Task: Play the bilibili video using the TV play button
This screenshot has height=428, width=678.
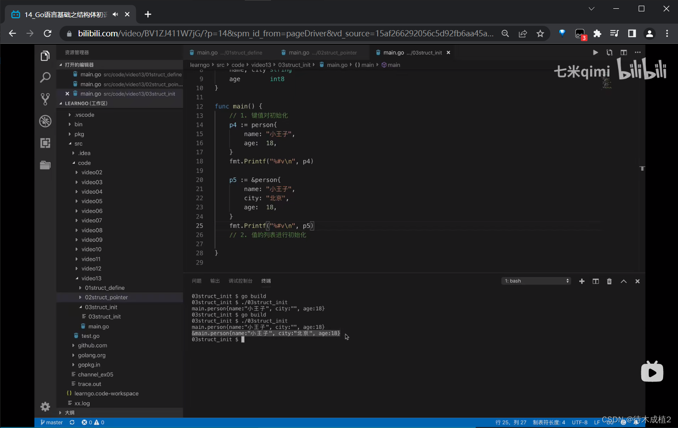Action: tap(652, 372)
